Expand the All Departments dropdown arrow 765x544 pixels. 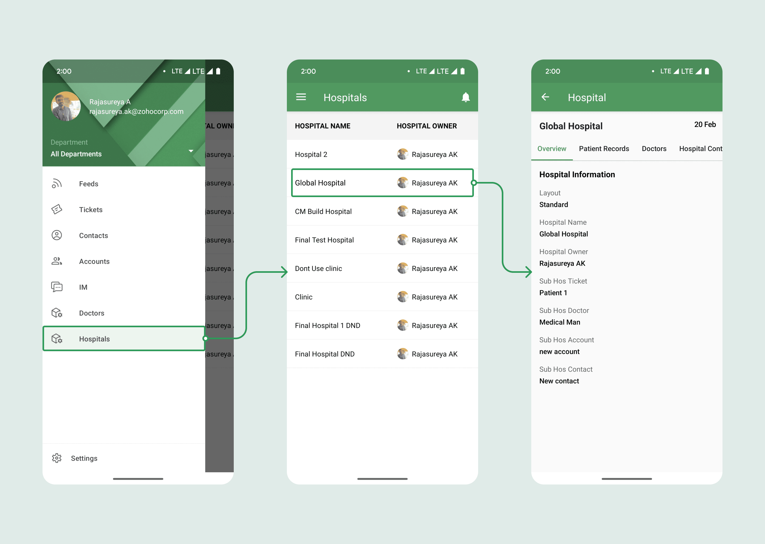pyautogui.click(x=191, y=151)
